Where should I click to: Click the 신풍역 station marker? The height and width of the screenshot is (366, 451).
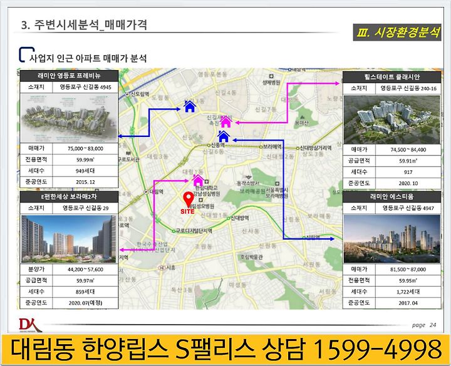209,145
